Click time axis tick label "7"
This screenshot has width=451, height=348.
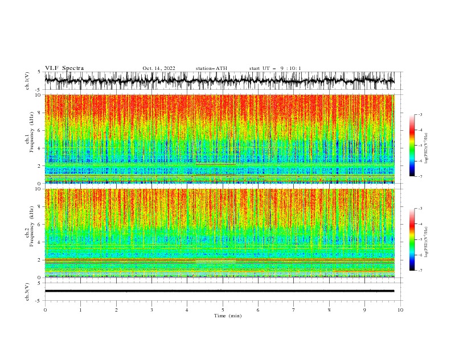click(294, 310)
